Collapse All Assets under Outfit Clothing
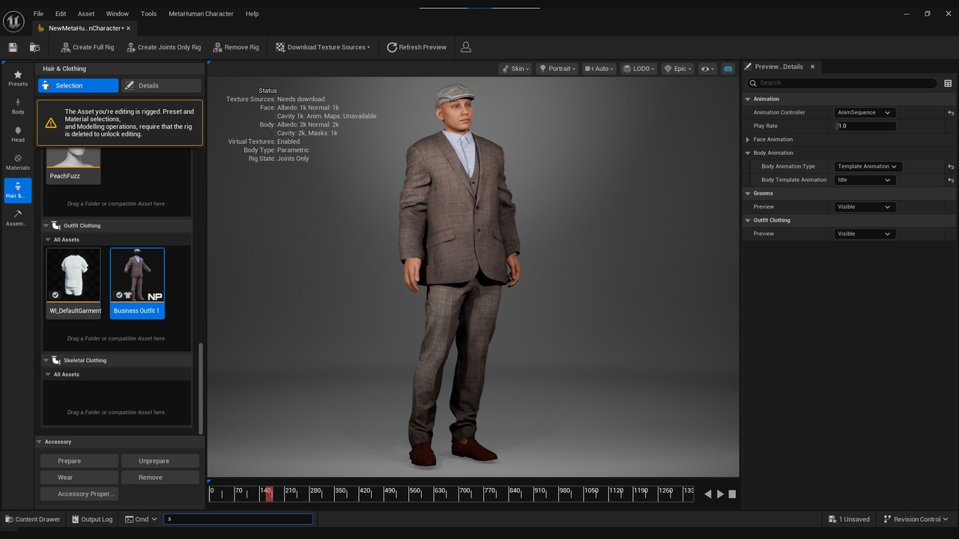The height and width of the screenshot is (539, 959). (48, 240)
